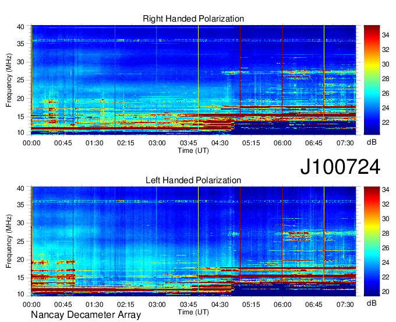The height and width of the screenshot is (322, 396).
Task: Click the 28 dB label on the bottom colorbar
Action: click(x=386, y=233)
